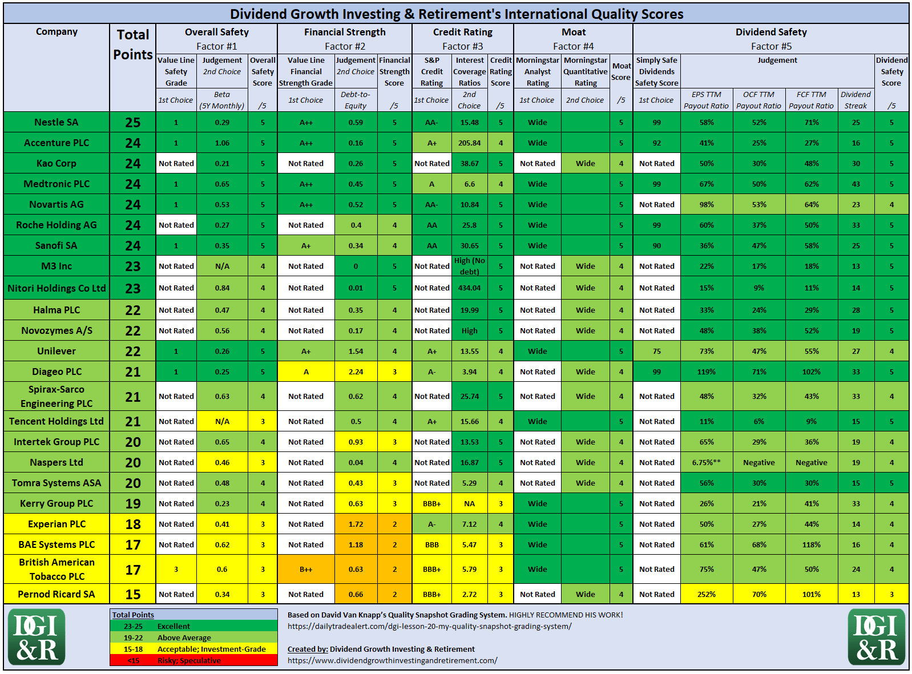Click the 'Dividend Safety' Factor #5 header
912x674 pixels.
tap(771, 39)
